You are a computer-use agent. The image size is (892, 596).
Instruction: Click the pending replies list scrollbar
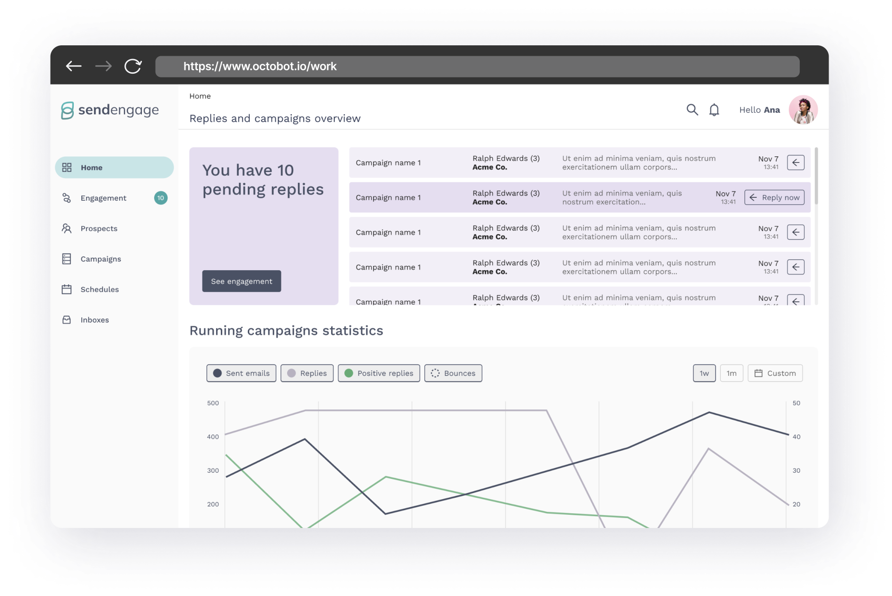tap(816, 176)
